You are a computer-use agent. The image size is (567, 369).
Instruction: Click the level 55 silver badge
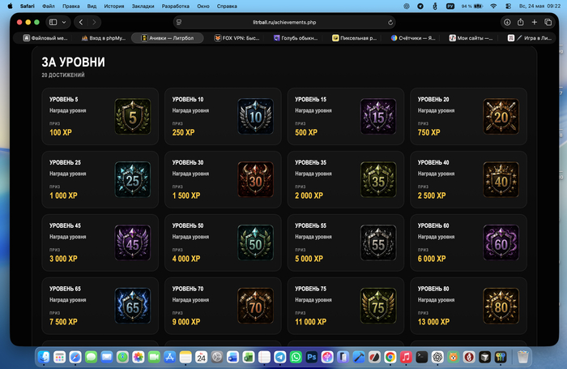coord(378,242)
